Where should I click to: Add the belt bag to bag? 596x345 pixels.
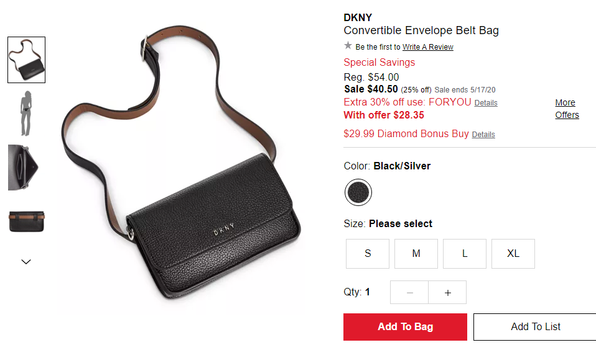[x=405, y=327]
